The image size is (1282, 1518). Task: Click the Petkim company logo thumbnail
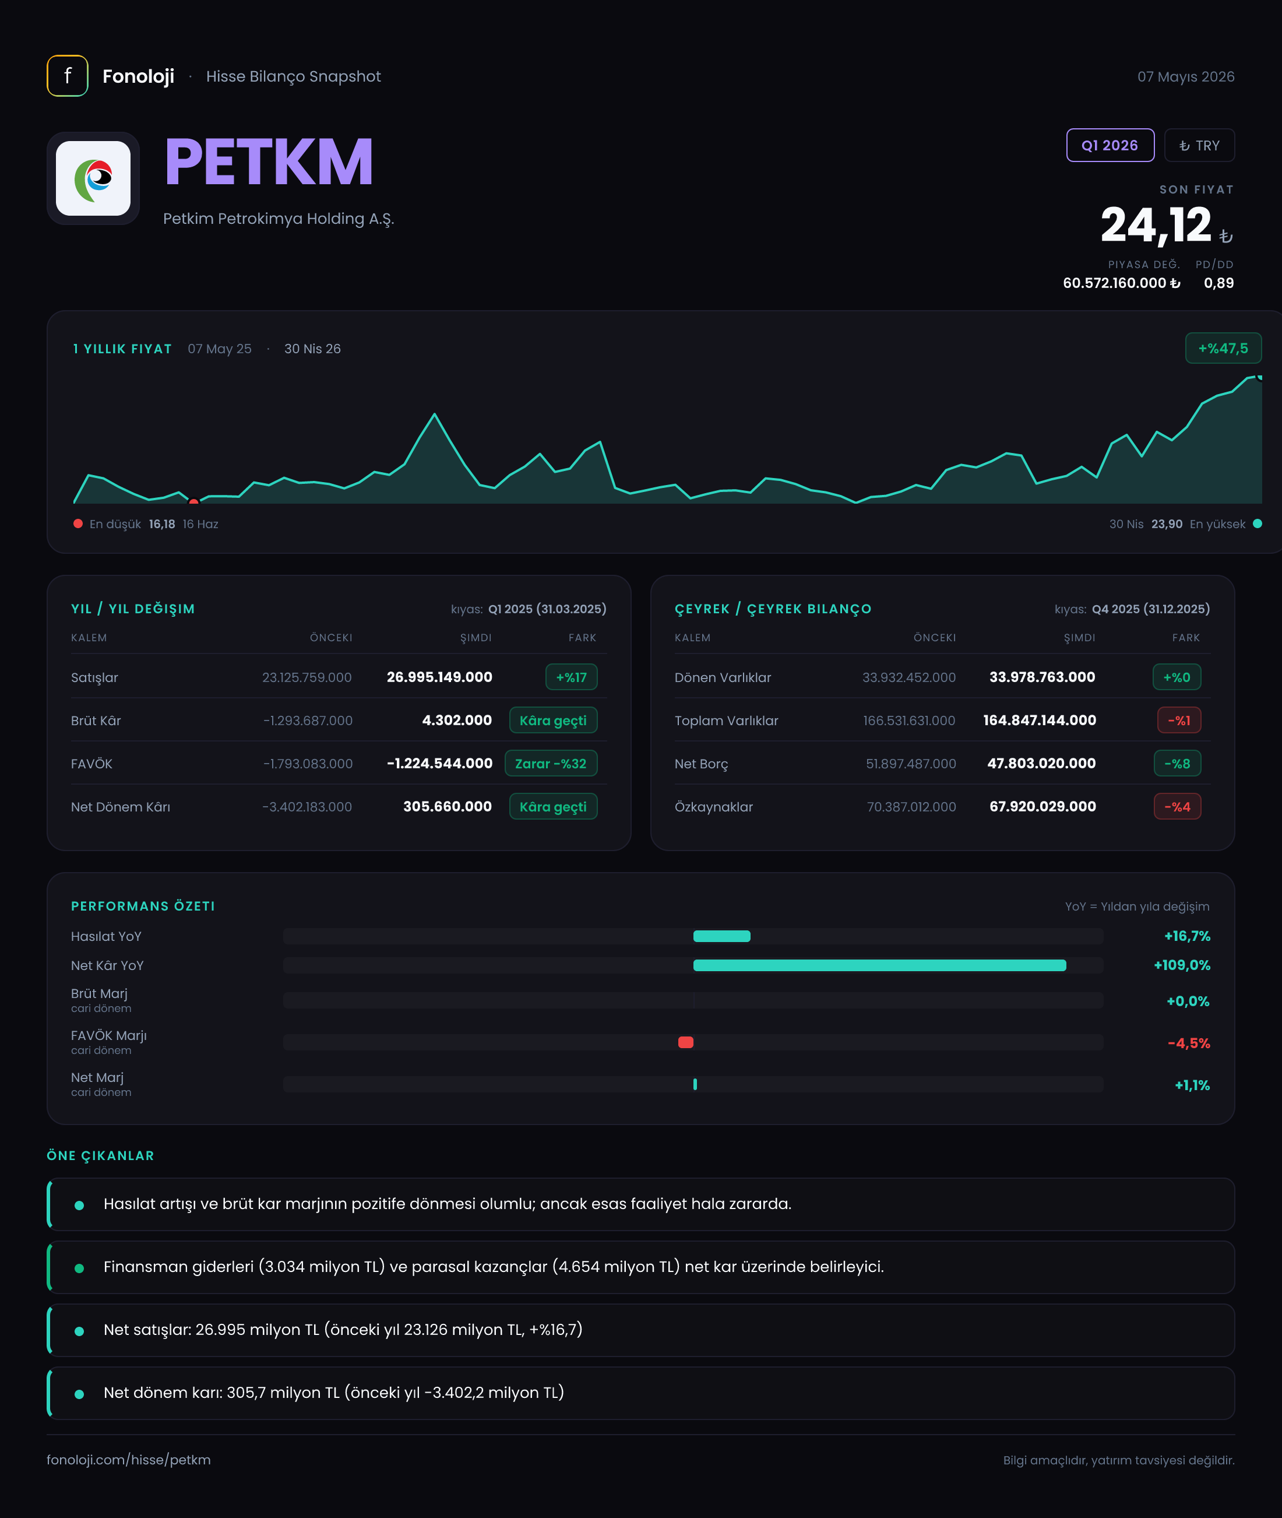pos(93,178)
